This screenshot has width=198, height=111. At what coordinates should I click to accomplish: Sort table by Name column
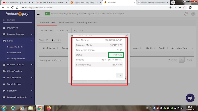pyautogui.click(x=137, y=48)
